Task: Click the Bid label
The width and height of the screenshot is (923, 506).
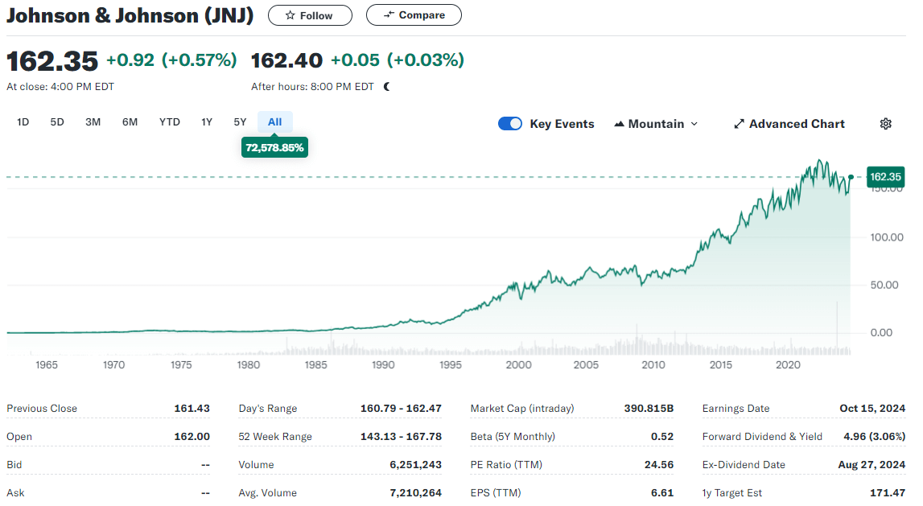Action: (x=14, y=465)
